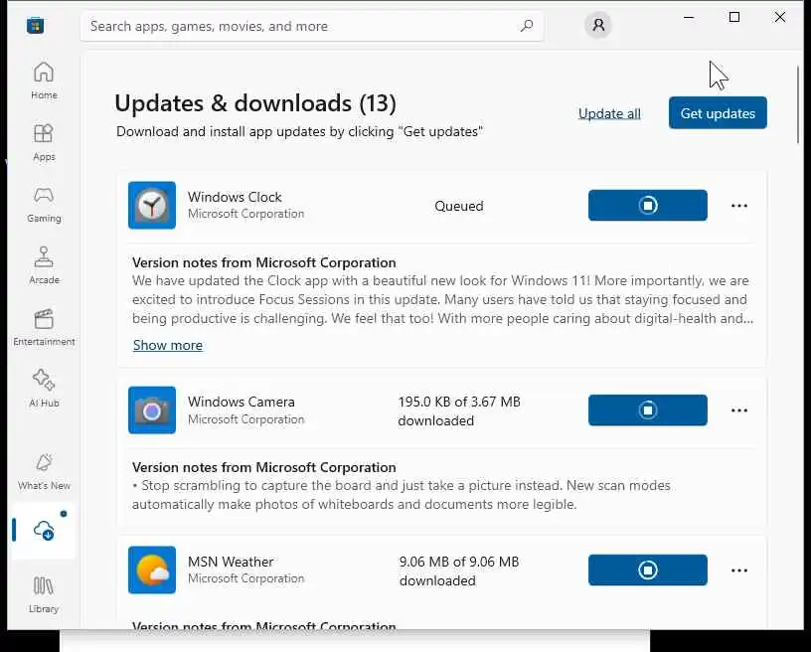Click the Windows Camera app icon
The height and width of the screenshot is (652, 811).
point(152,410)
